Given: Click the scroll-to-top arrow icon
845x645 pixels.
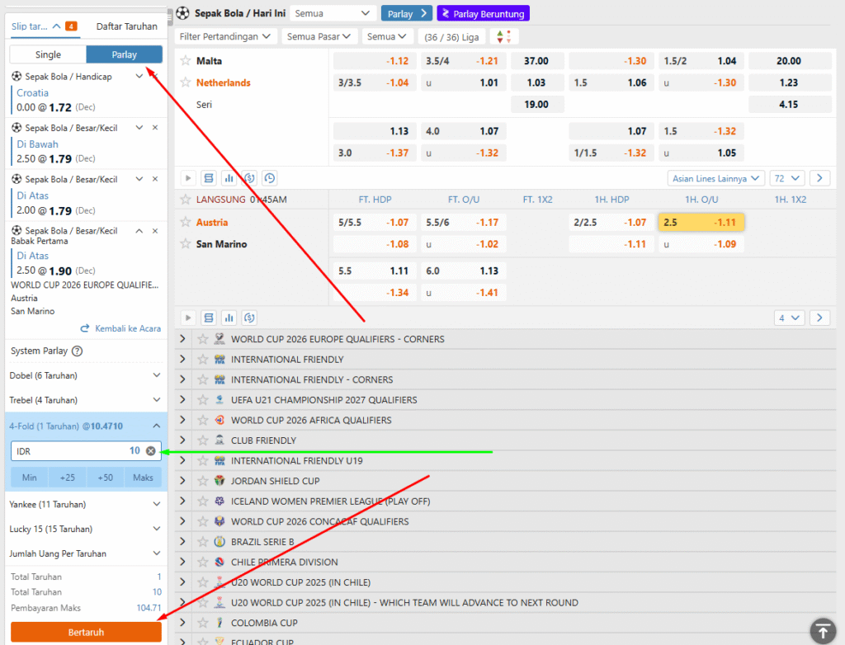Looking at the screenshot, I should [823, 630].
